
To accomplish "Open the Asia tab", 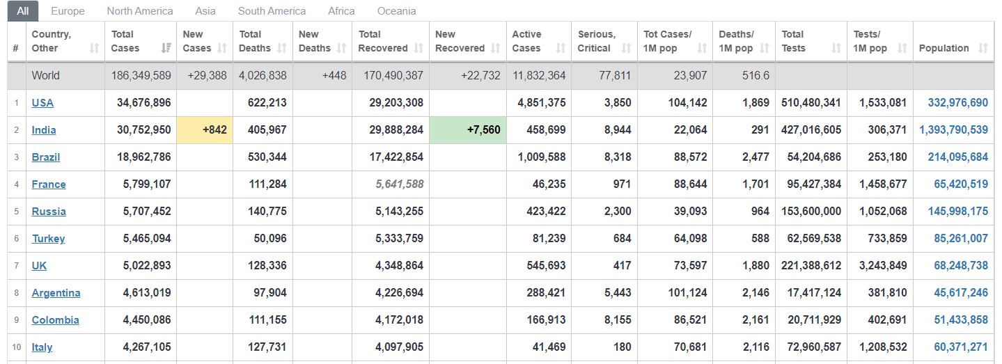I will click(x=205, y=11).
